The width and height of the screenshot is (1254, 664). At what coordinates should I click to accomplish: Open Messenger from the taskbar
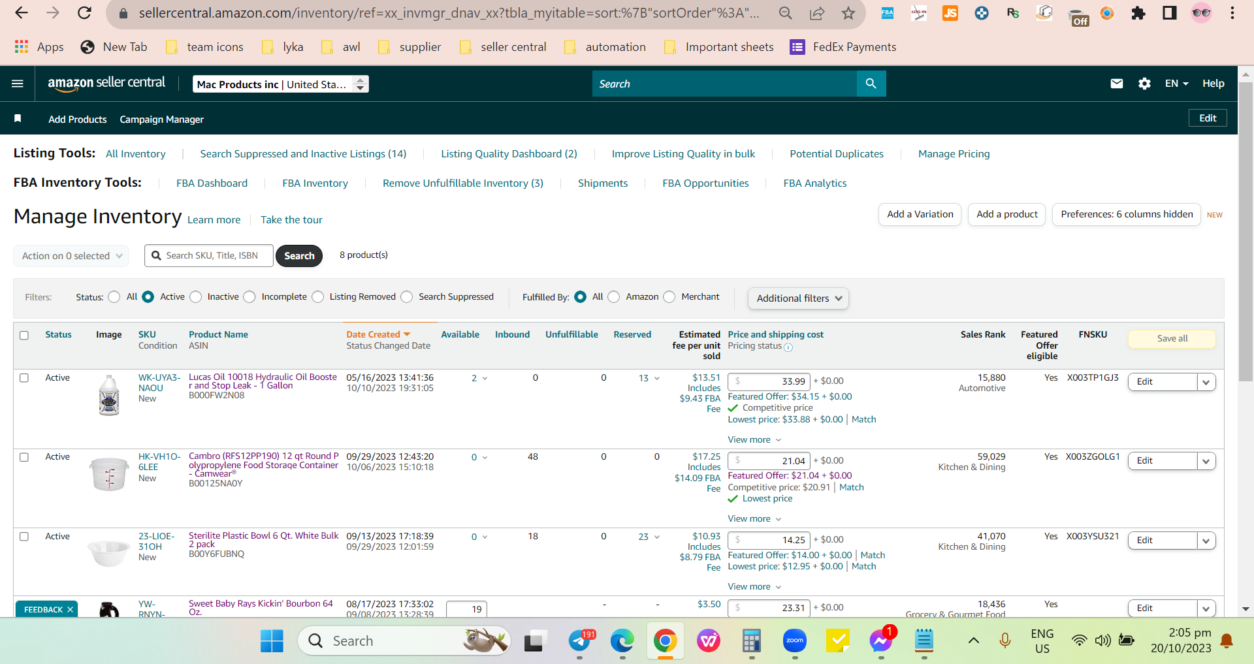point(881,641)
